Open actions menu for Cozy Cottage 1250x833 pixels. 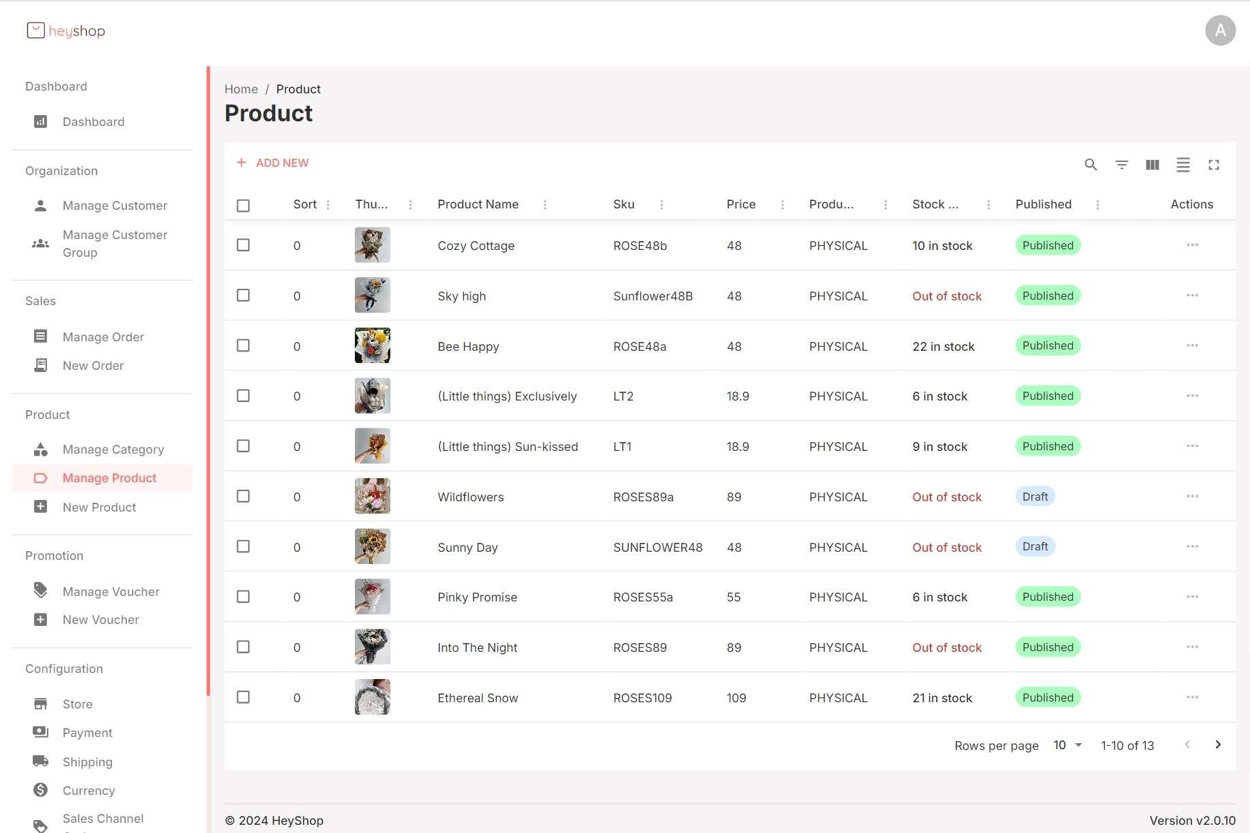(1191, 245)
